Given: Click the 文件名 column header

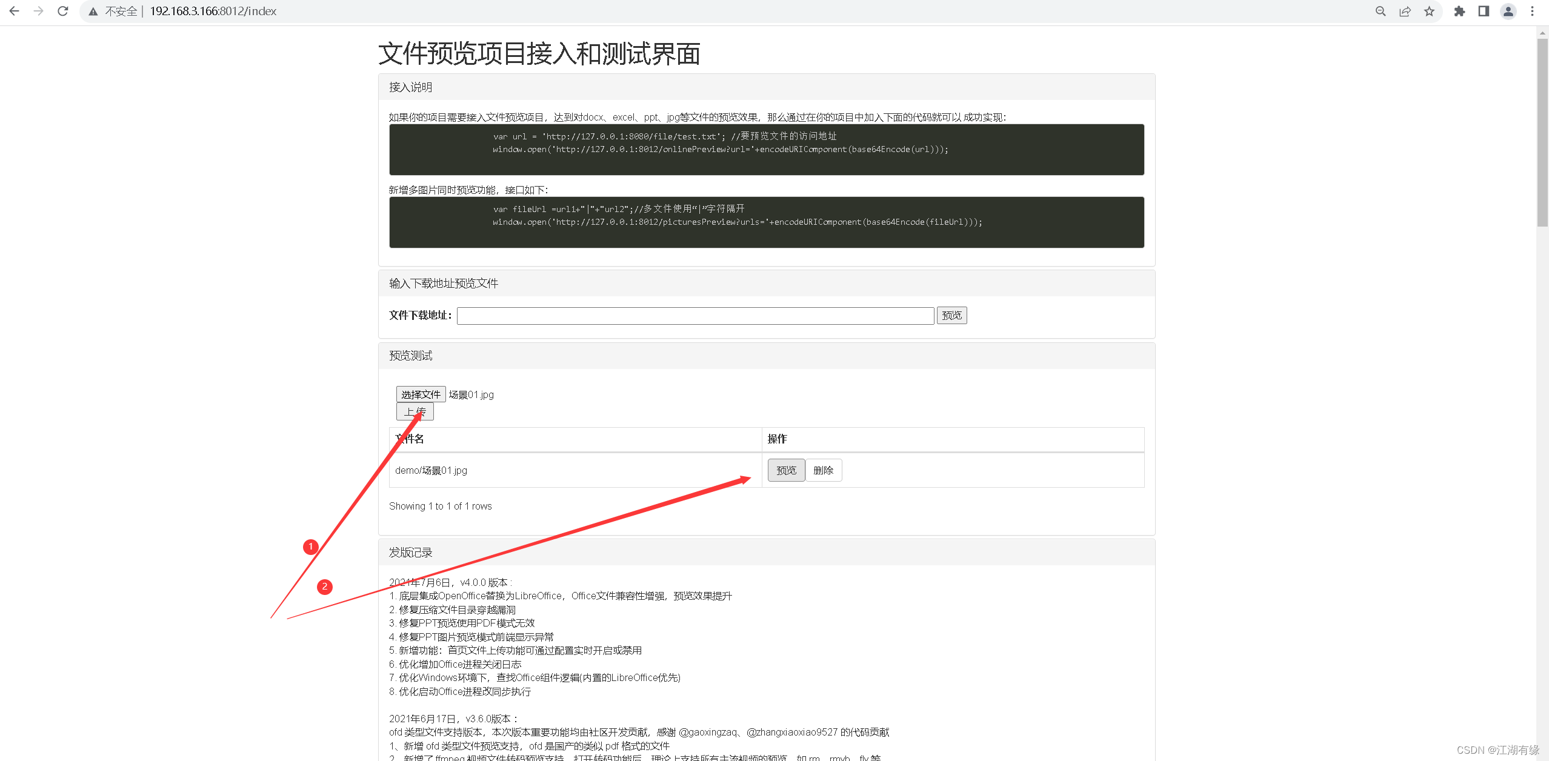Looking at the screenshot, I should pyautogui.click(x=575, y=439).
